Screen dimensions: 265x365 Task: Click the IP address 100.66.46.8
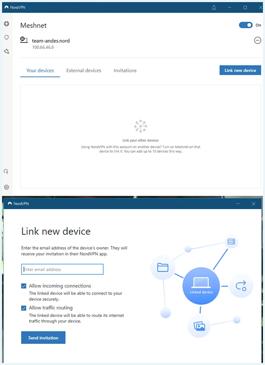(x=43, y=47)
